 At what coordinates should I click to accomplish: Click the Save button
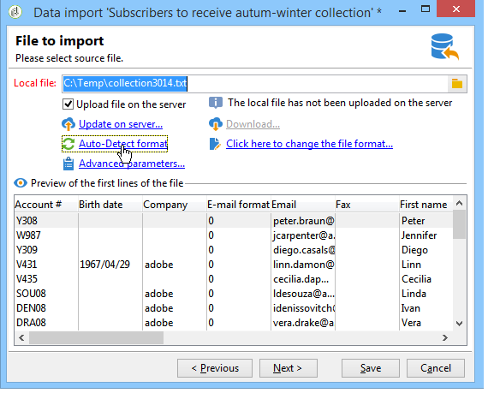(x=371, y=368)
